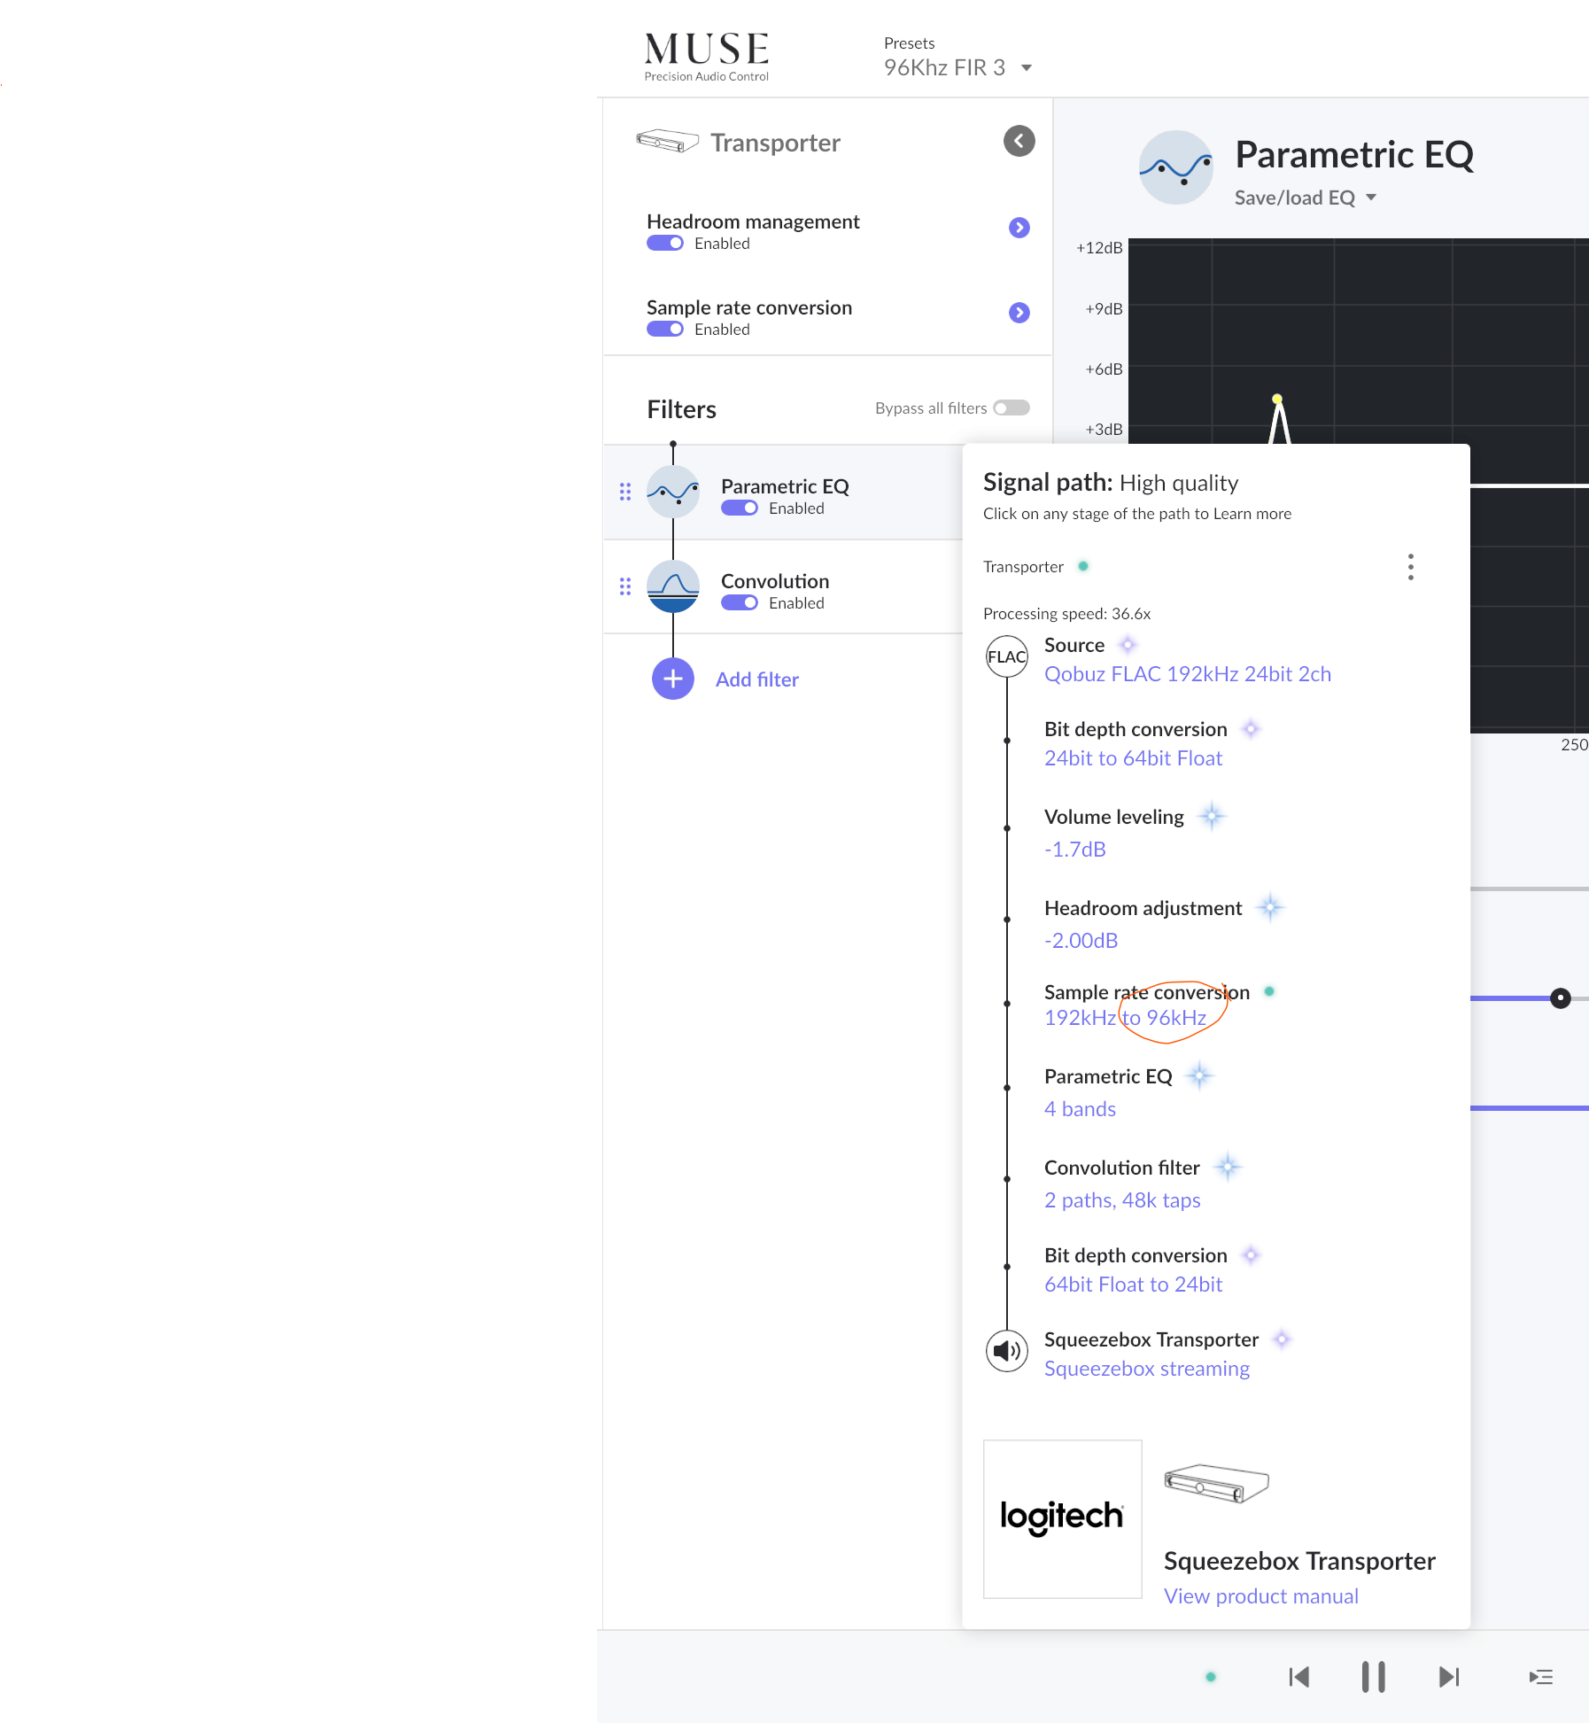Click Headroom management label
The image size is (1589, 1723).
click(x=753, y=221)
